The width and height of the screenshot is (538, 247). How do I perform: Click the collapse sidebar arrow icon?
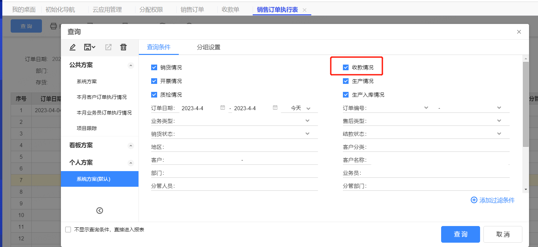pos(100,210)
